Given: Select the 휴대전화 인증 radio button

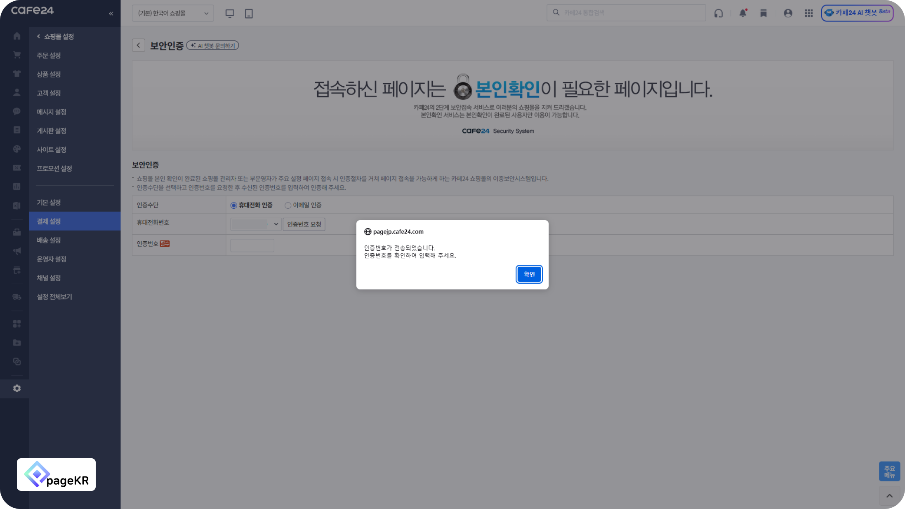Looking at the screenshot, I should tap(234, 205).
